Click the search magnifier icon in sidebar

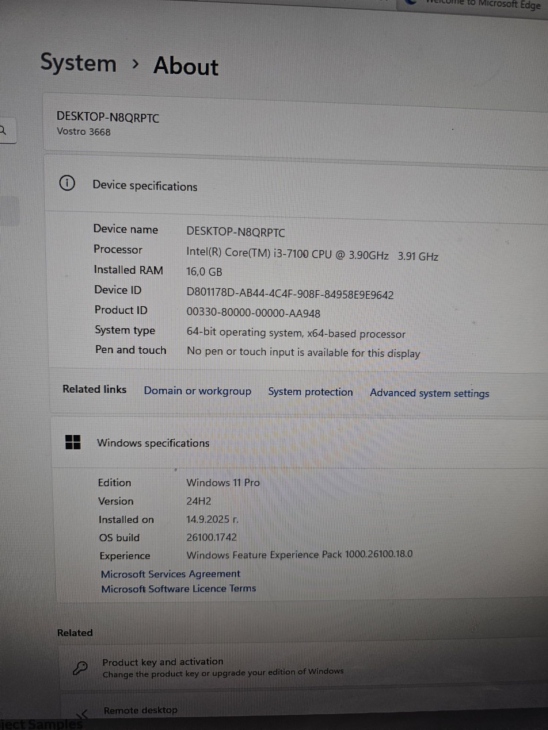pos(3,130)
